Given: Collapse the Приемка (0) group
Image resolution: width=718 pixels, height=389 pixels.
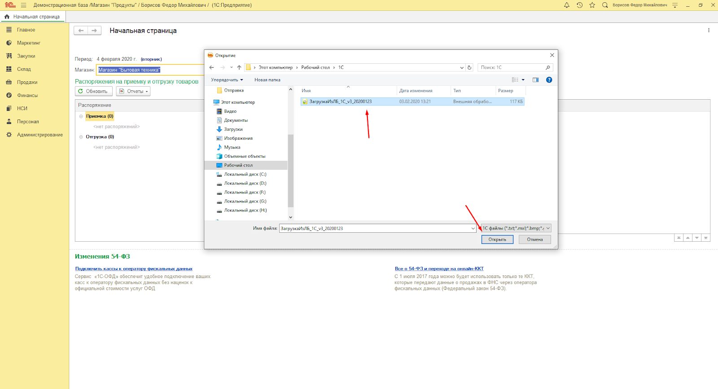Looking at the screenshot, I should click(x=81, y=116).
